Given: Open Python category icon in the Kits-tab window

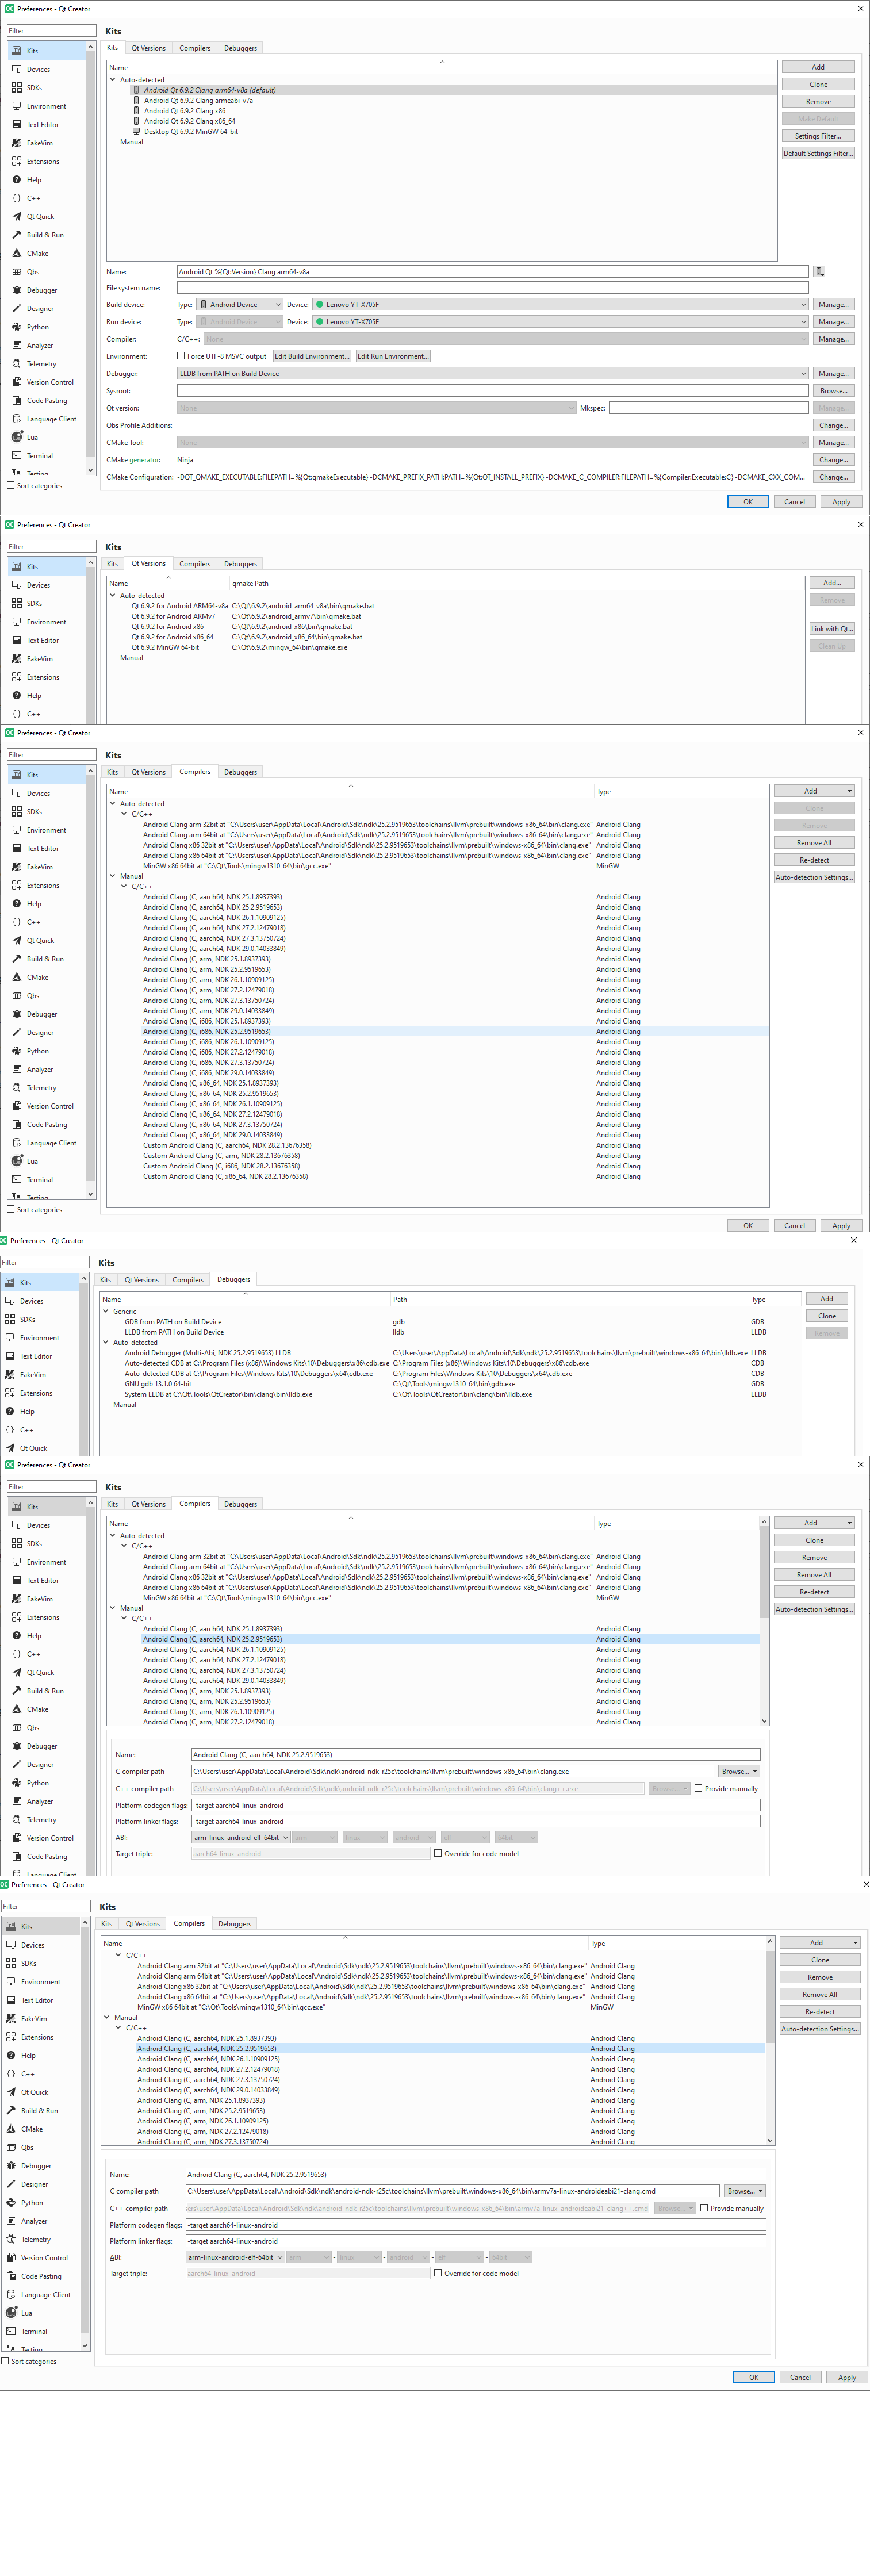Looking at the screenshot, I should coord(17,327).
